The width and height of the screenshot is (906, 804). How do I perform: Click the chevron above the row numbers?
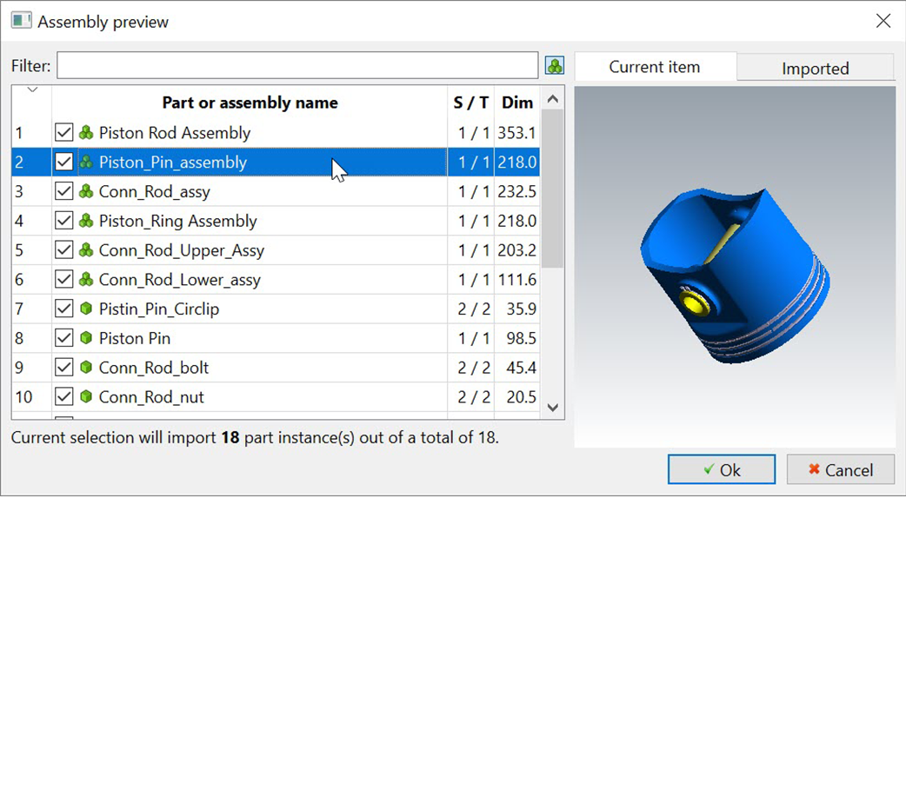[x=32, y=90]
